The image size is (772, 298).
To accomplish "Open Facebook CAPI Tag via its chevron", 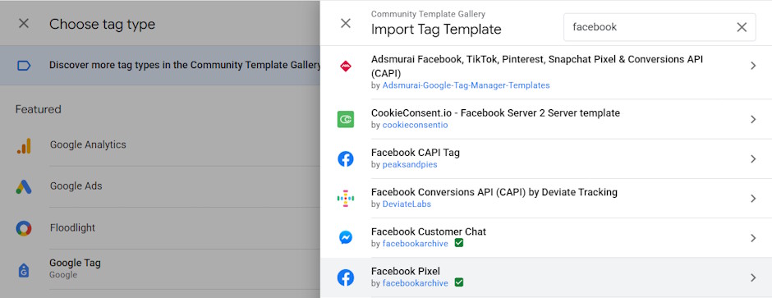I will tap(753, 158).
